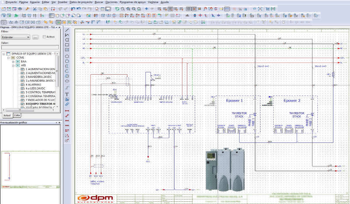Close the Páginas navigator panel
This screenshot has width=350, height=204.
(59, 27)
